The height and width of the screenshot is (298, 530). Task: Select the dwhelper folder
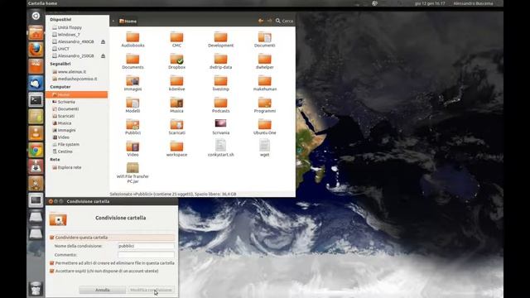tap(265, 61)
